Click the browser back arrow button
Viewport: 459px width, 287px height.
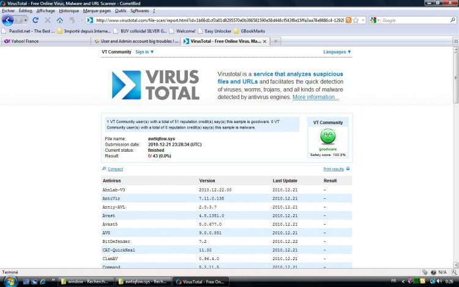[8, 20]
